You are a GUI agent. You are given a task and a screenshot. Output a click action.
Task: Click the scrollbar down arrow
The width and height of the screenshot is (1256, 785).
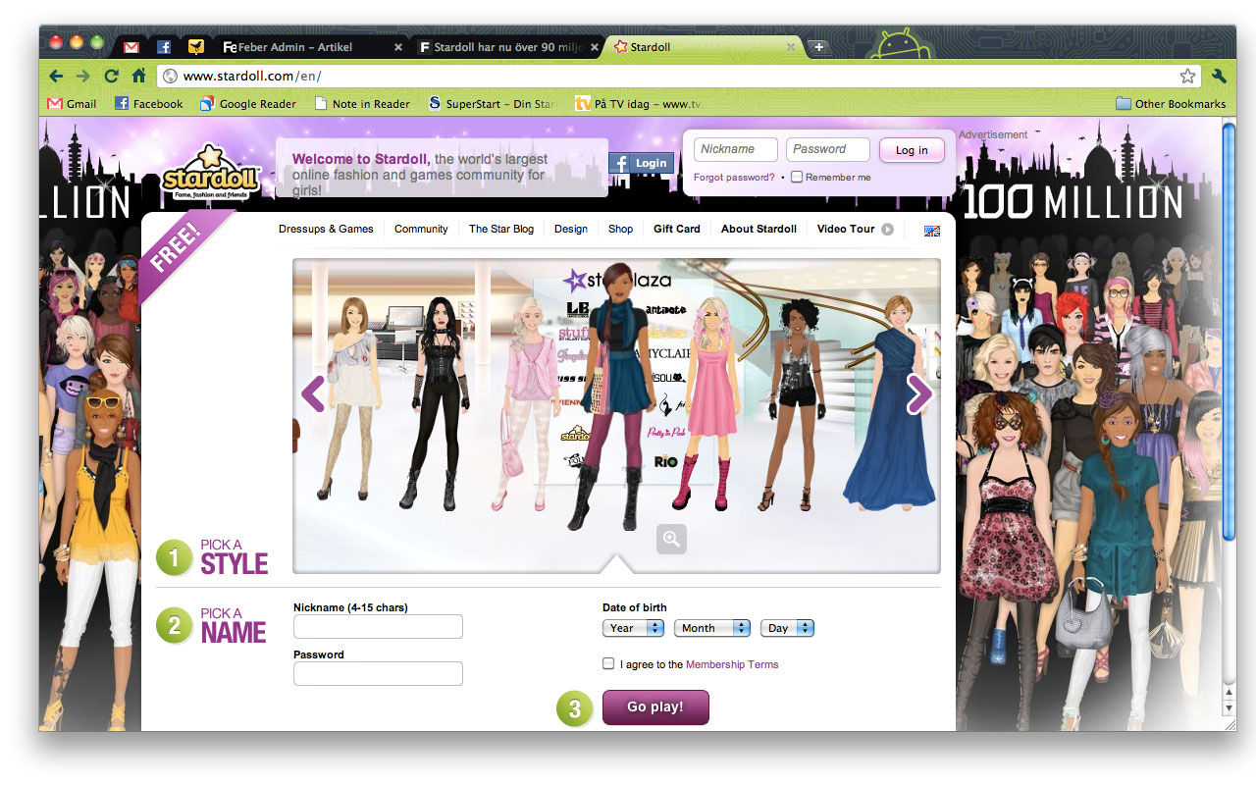[1229, 706]
